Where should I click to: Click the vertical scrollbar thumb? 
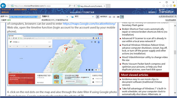click(175, 52)
